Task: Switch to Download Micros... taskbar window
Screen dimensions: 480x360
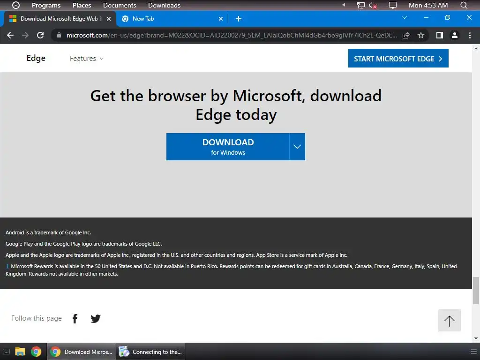Action: click(82, 352)
